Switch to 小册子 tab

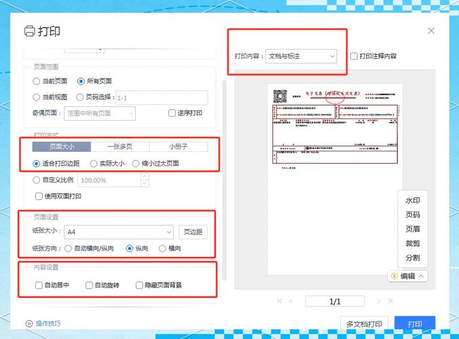179,146
